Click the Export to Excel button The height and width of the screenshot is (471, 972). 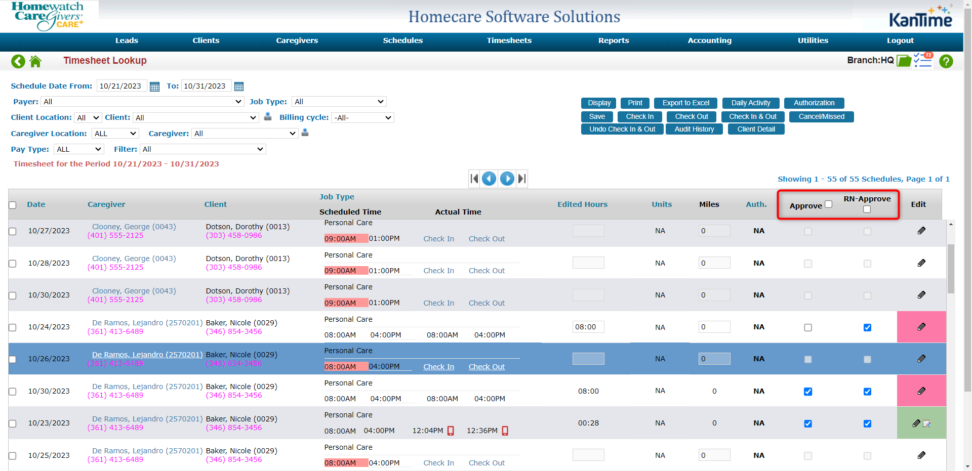pyautogui.click(x=685, y=103)
